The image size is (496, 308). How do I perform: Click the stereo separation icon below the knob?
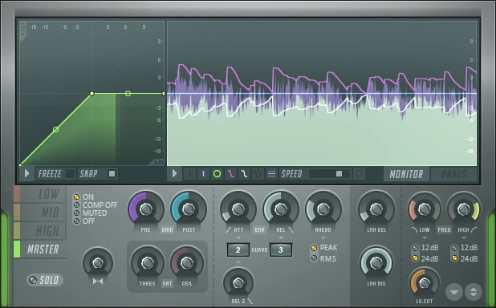[98, 281]
